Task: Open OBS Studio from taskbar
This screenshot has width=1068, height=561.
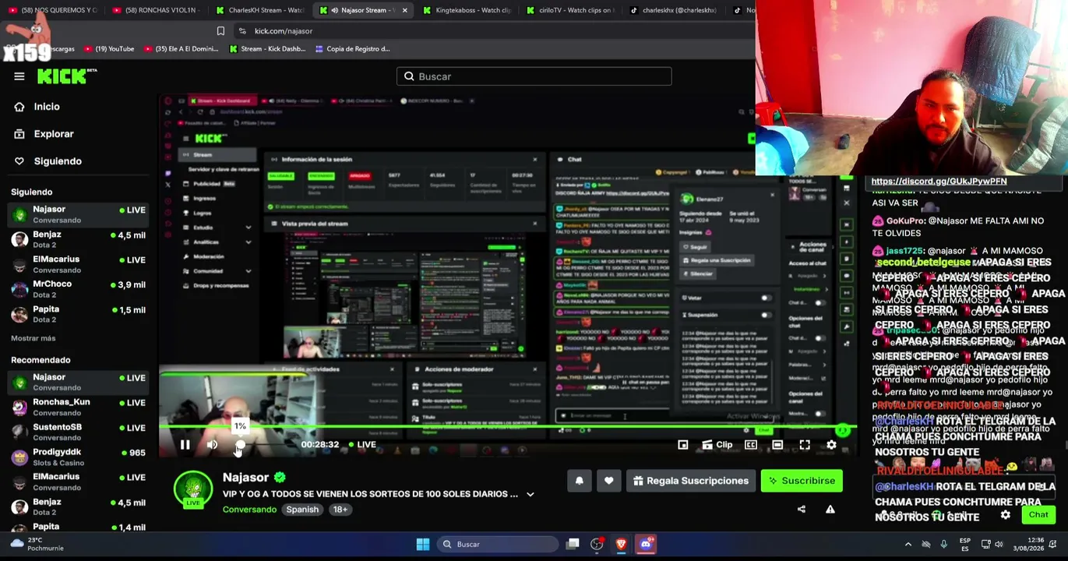Action: [x=597, y=545]
